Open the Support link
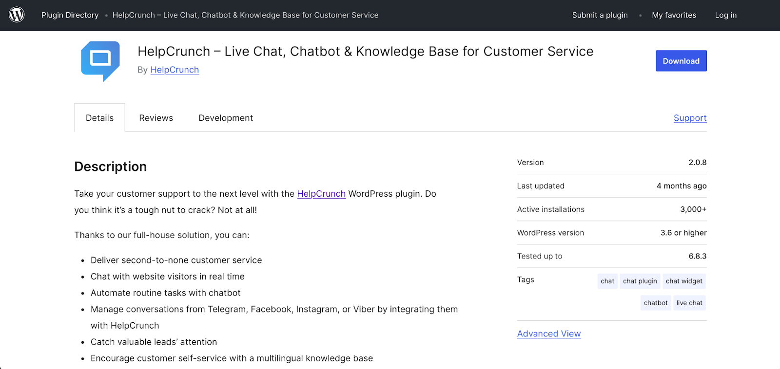 690,118
